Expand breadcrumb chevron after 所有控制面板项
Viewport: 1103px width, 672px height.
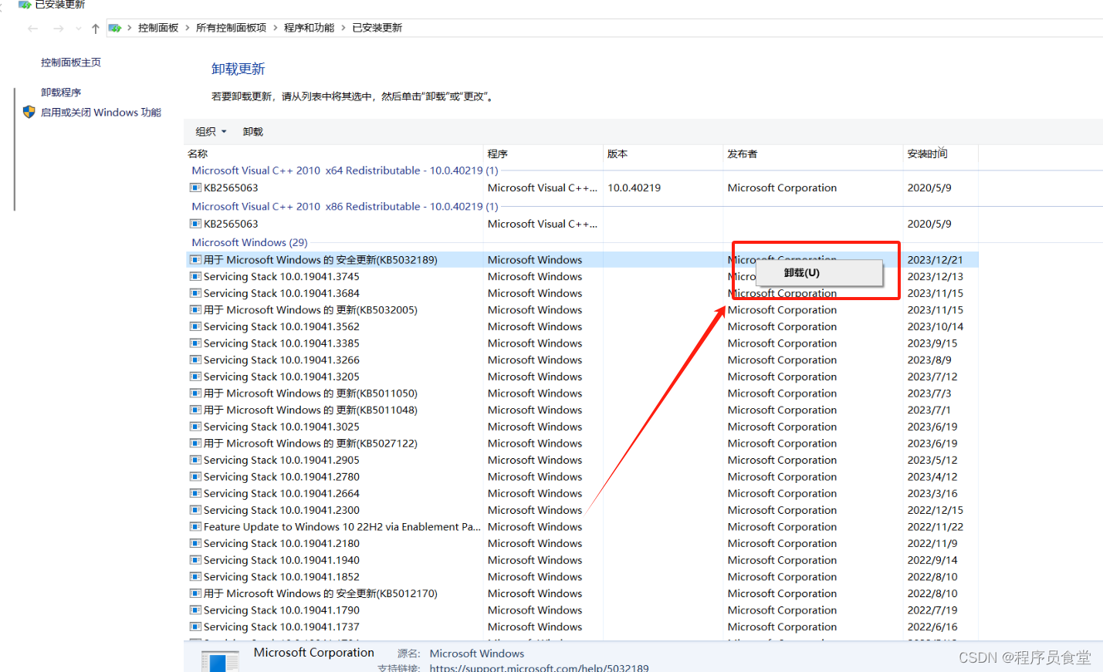(x=275, y=28)
